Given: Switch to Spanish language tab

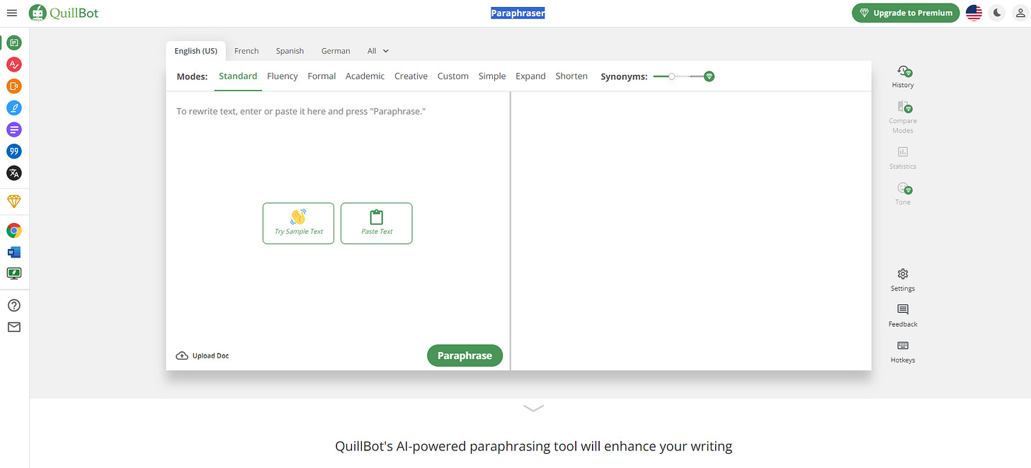Looking at the screenshot, I should click(x=290, y=51).
